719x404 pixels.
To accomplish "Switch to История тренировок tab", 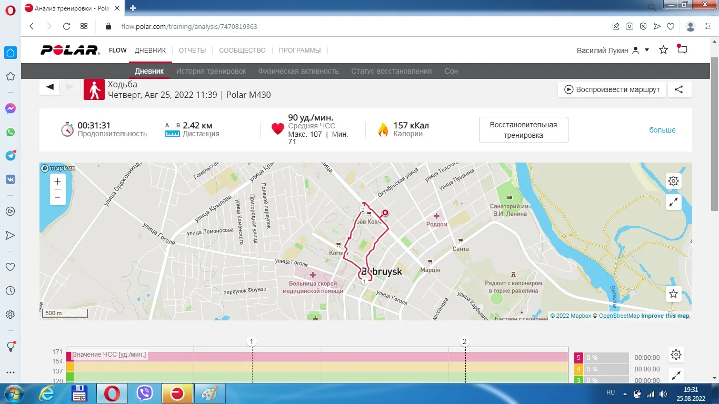I will point(211,71).
